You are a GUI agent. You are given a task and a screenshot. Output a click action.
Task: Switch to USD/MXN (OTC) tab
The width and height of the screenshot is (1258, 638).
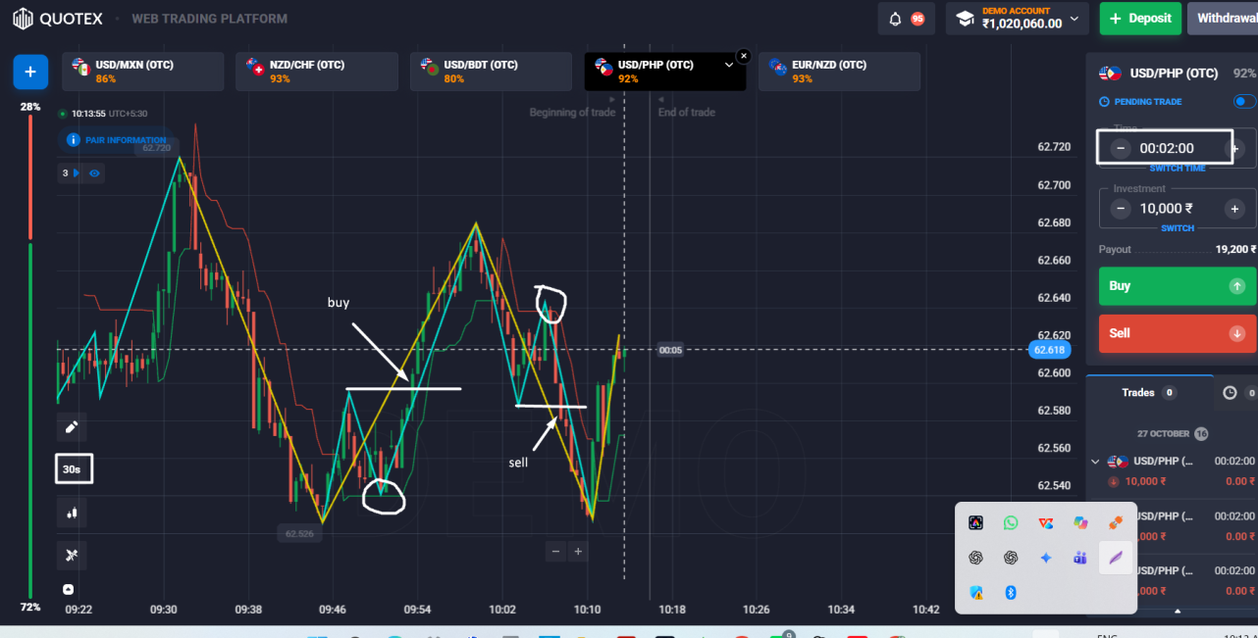click(x=143, y=72)
